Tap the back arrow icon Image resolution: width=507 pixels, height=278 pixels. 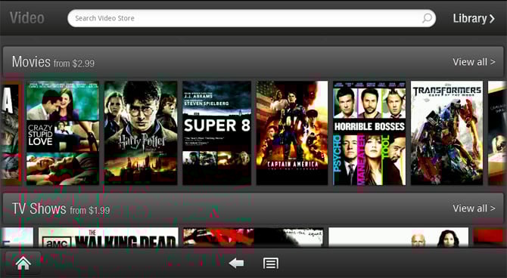(x=236, y=264)
